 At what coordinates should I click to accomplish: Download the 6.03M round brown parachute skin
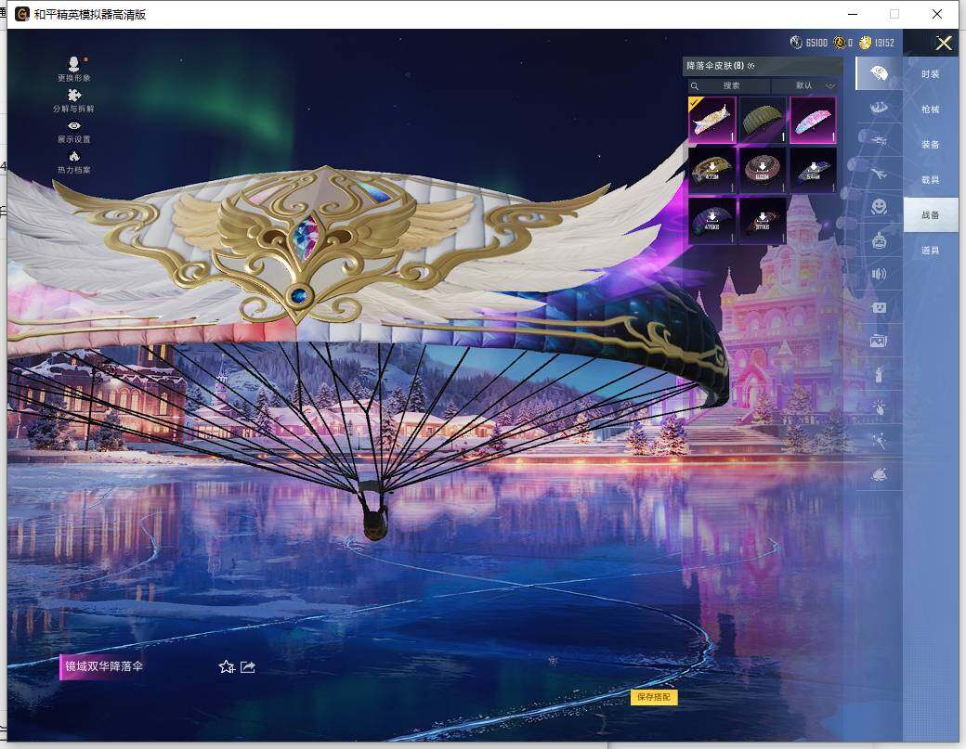pos(763,170)
